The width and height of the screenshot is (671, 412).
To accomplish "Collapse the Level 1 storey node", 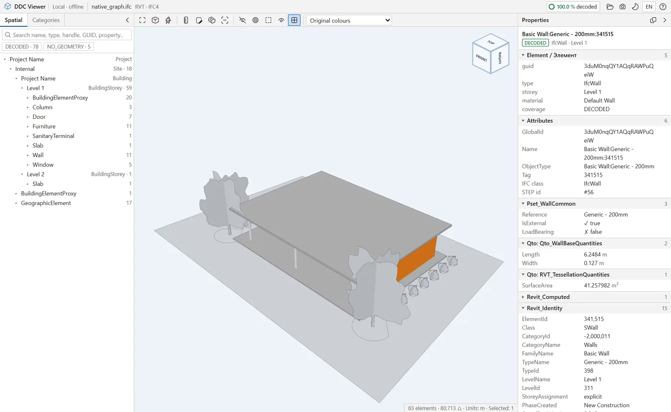I will (x=22, y=88).
